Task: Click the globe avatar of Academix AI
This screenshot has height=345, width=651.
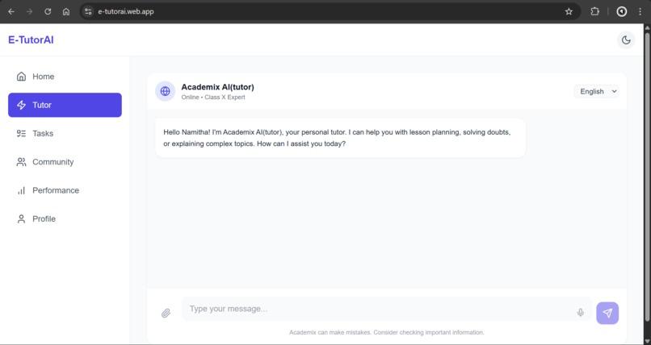Action: pos(166,91)
